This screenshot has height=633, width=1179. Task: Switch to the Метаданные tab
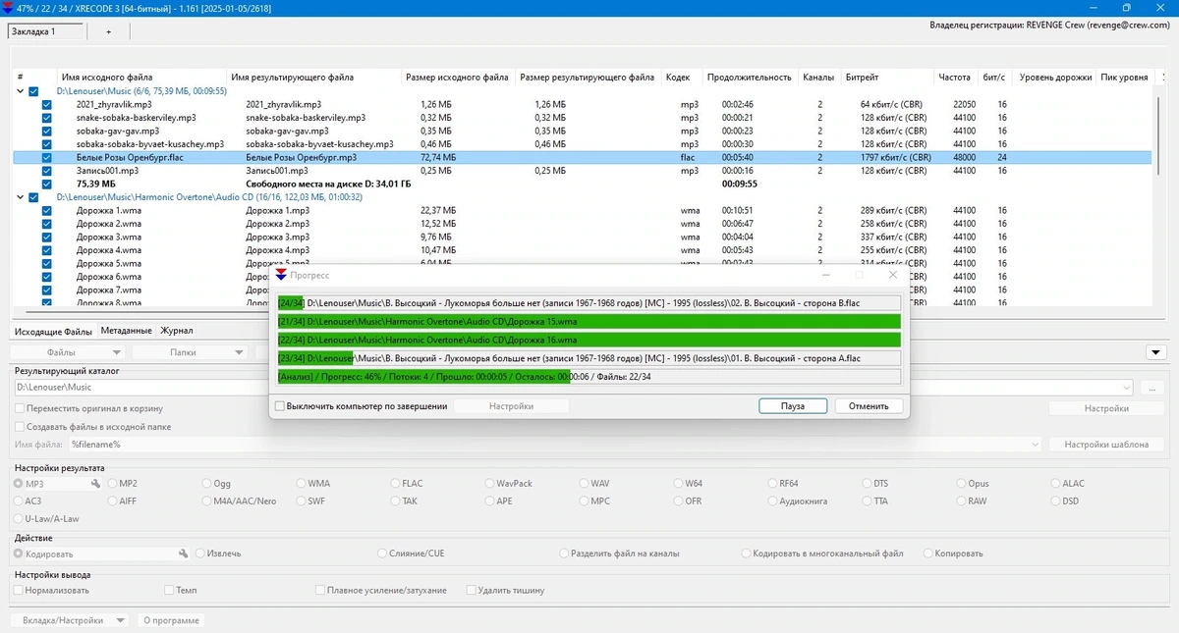coord(126,332)
